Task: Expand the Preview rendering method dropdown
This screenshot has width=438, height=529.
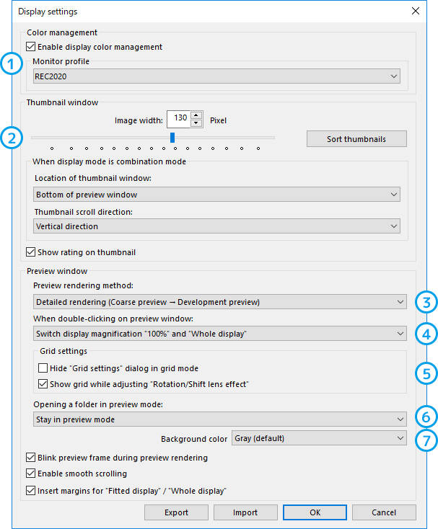Action: (220, 301)
